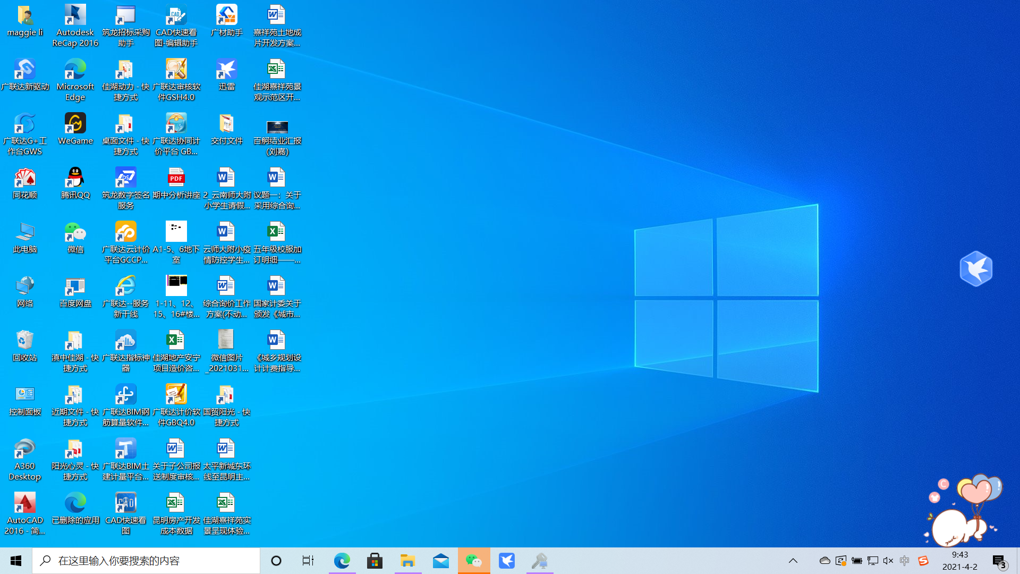Open the 广联达--服务新干线 IE shortcut

tap(126, 297)
